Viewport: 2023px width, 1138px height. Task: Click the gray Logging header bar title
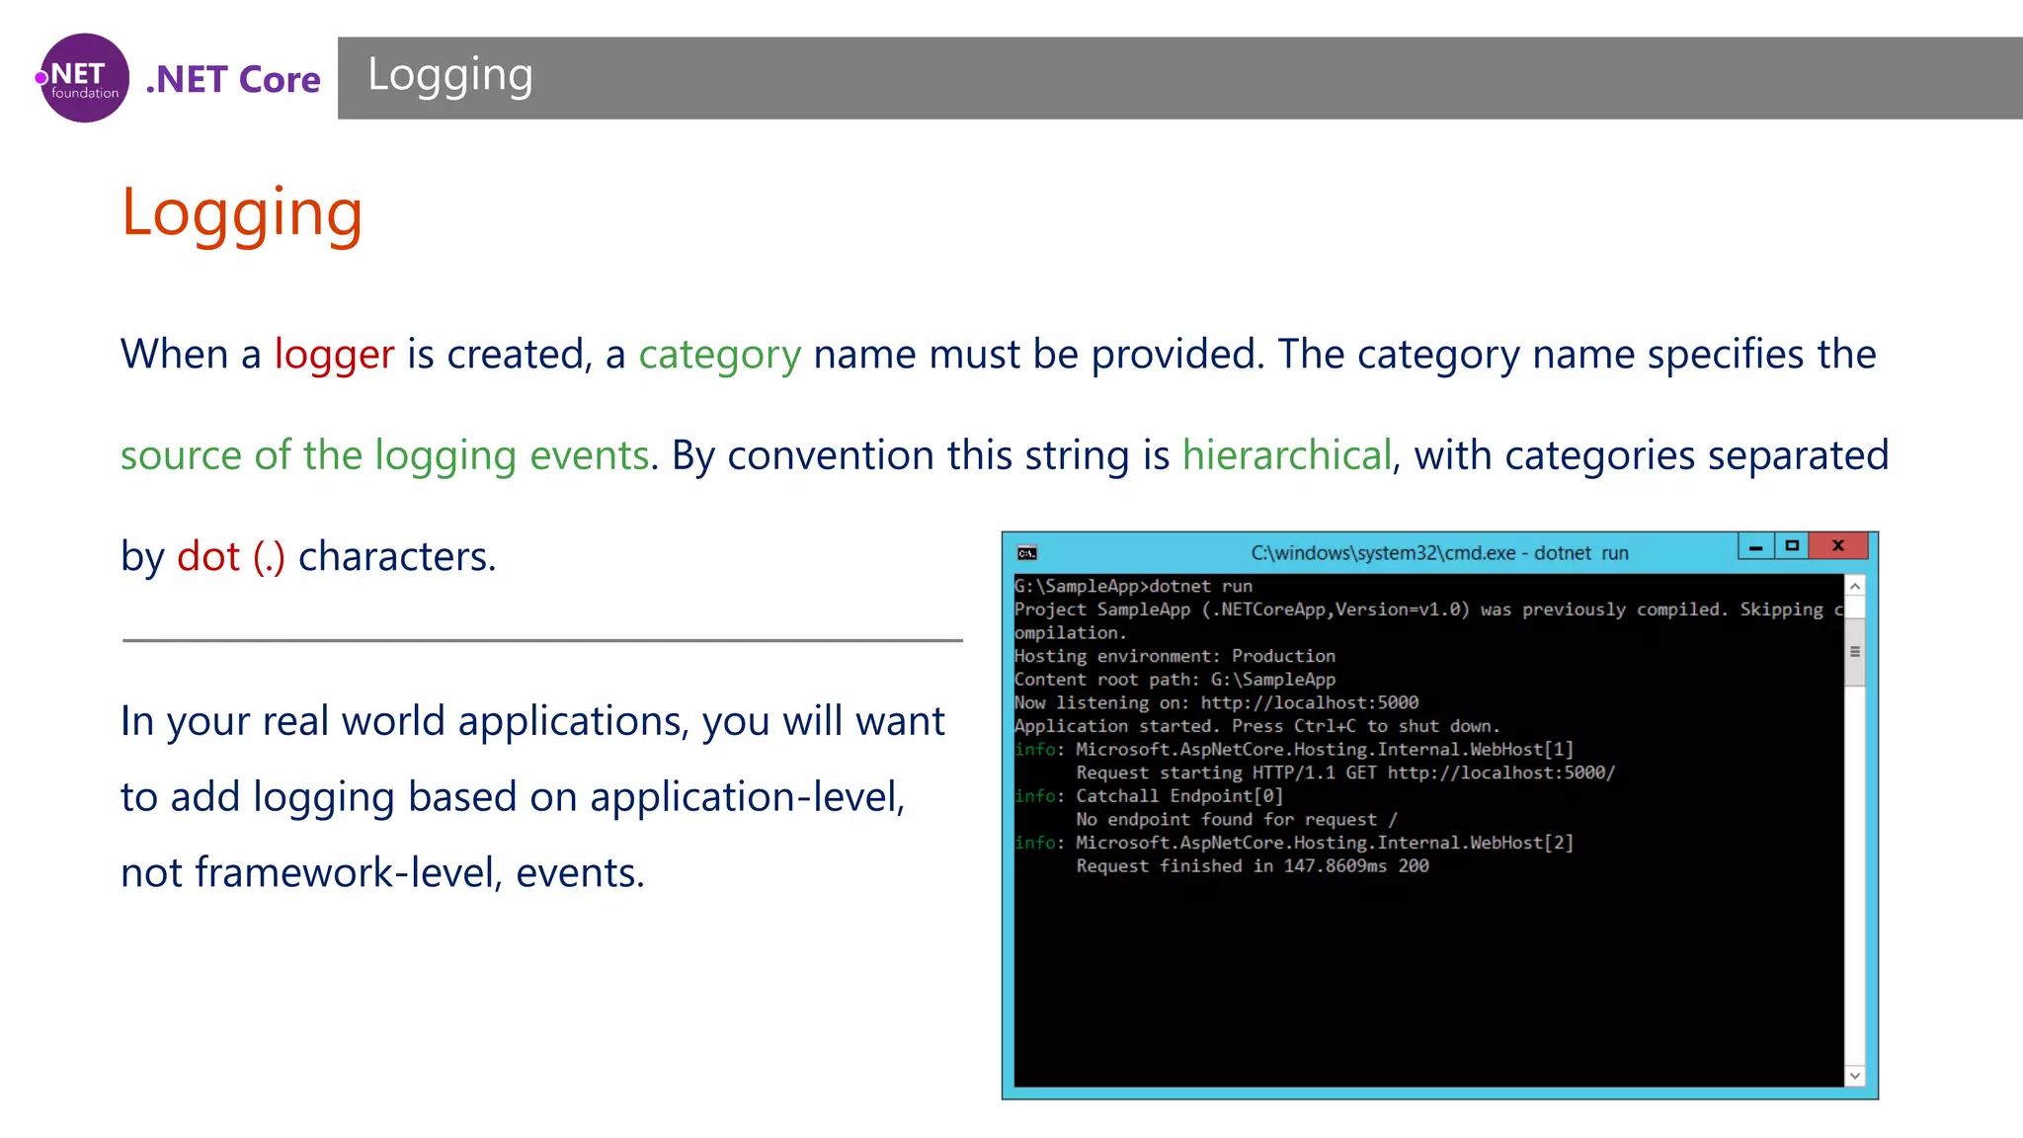point(450,76)
